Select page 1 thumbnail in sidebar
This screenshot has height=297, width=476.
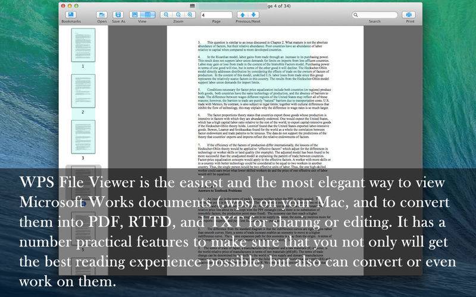click(x=83, y=45)
